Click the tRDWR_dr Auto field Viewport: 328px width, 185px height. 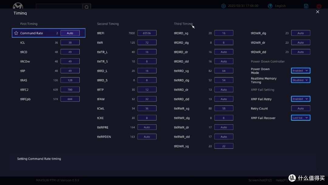tap(301, 43)
